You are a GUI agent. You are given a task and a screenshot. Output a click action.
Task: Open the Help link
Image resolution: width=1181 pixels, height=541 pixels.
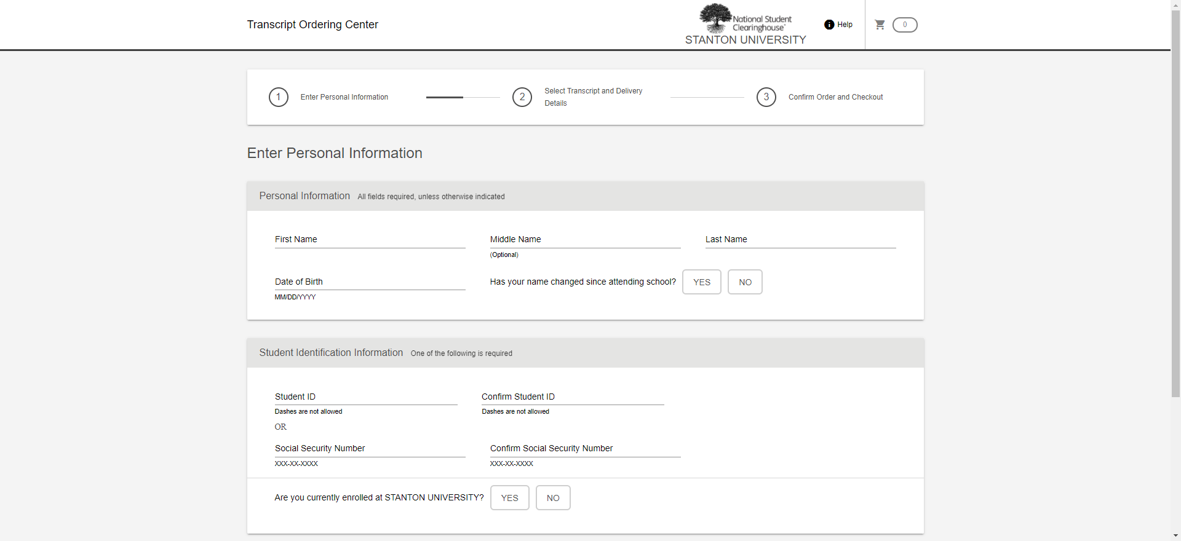click(x=845, y=25)
